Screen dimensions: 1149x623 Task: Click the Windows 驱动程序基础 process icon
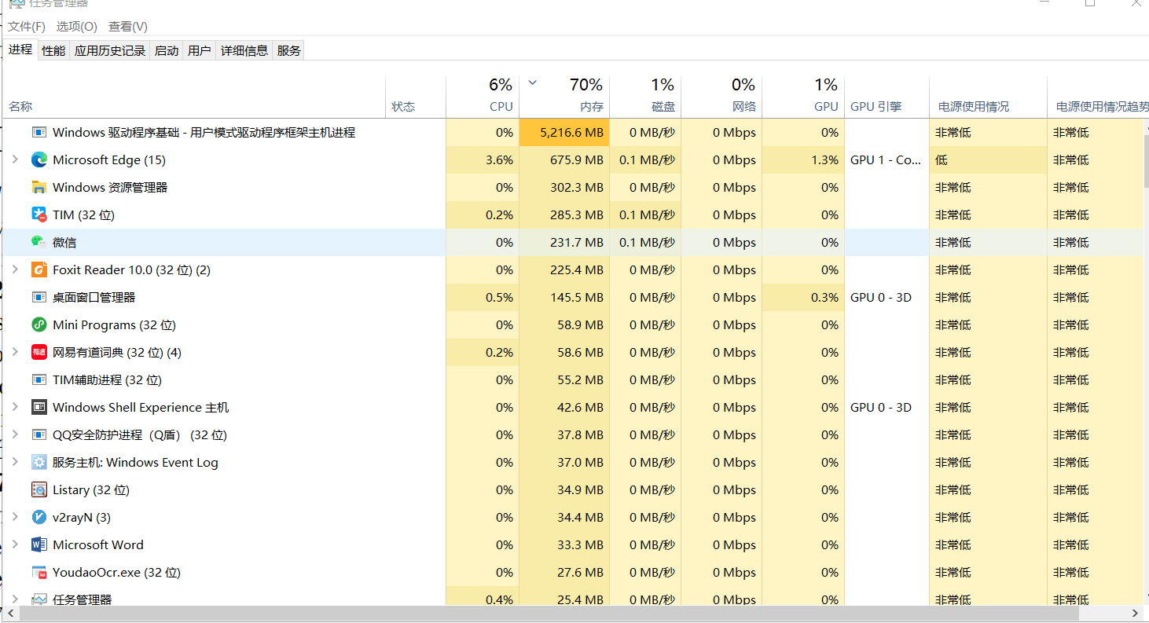(39, 132)
